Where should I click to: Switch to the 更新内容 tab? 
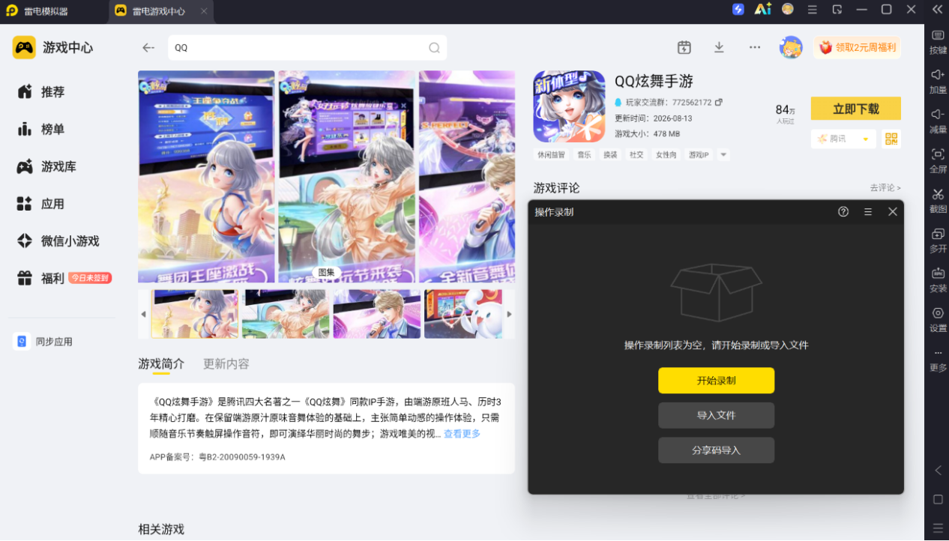(x=226, y=364)
